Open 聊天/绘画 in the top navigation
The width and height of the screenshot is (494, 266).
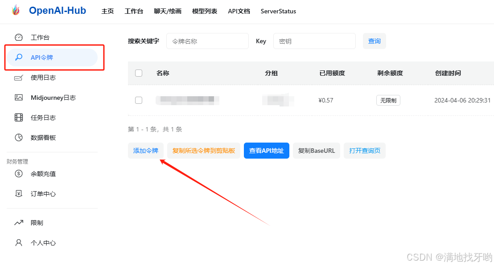(x=168, y=11)
